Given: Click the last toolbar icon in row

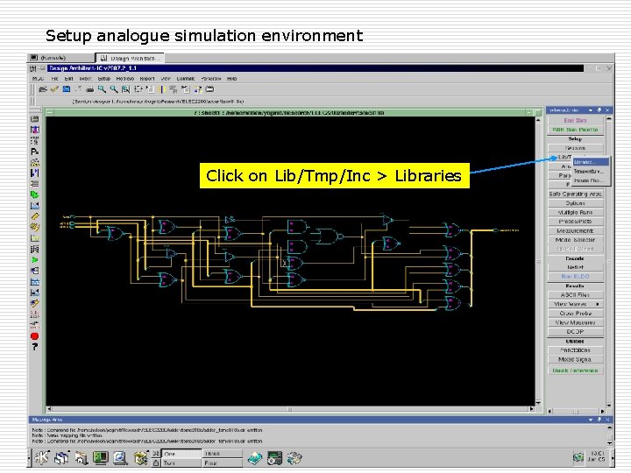Looking at the screenshot, I should click(209, 89).
